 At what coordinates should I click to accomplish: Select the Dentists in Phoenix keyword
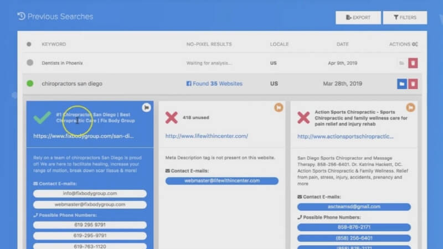[62, 63]
